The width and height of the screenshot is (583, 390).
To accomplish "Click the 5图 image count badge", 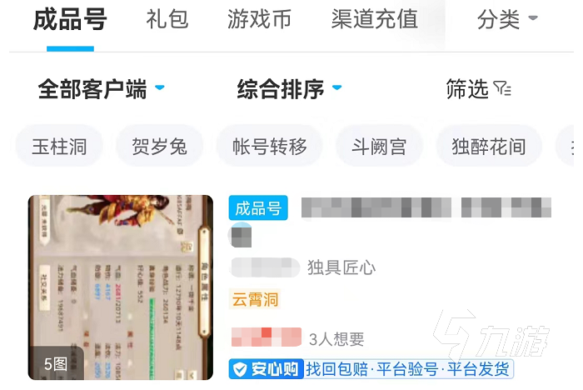I will (x=56, y=363).
